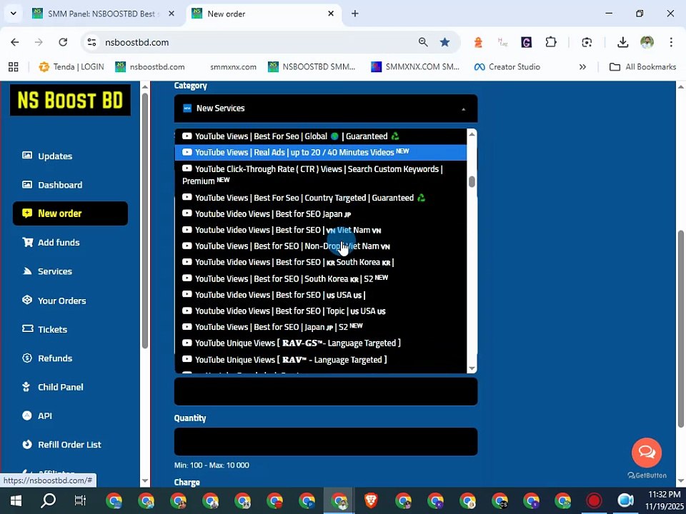Image resolution: width=686 pixels, height=514 pixels.
Task: Select the New order sidebar item
Action: (x=71, y=213)
